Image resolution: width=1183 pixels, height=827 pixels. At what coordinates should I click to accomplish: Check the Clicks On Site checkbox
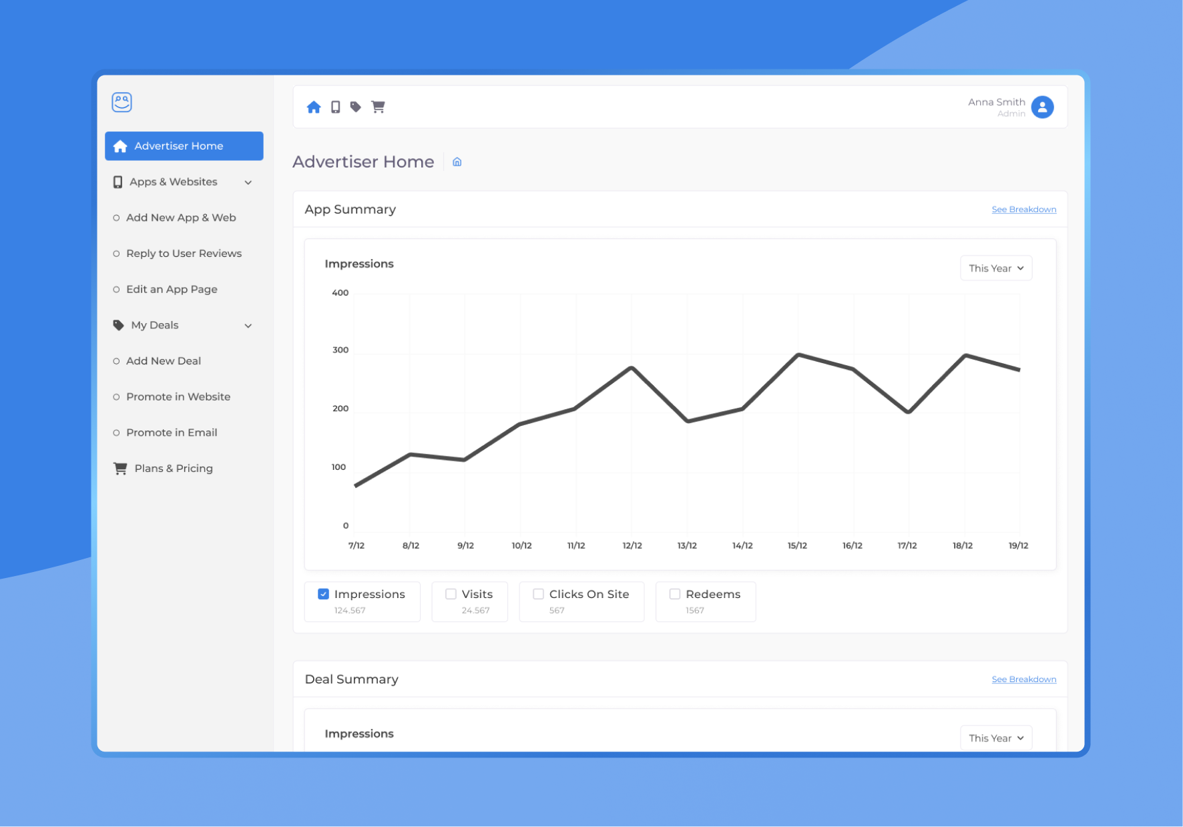538,593
